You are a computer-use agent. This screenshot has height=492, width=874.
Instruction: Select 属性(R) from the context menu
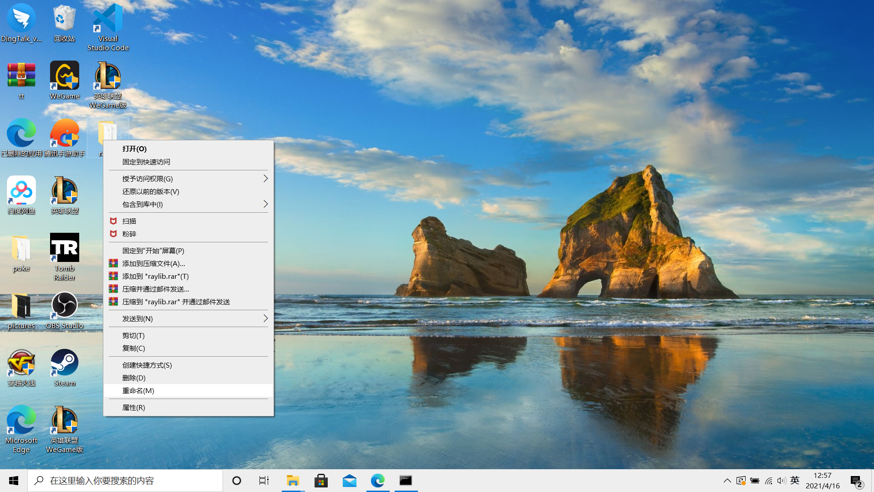[133, 407]
